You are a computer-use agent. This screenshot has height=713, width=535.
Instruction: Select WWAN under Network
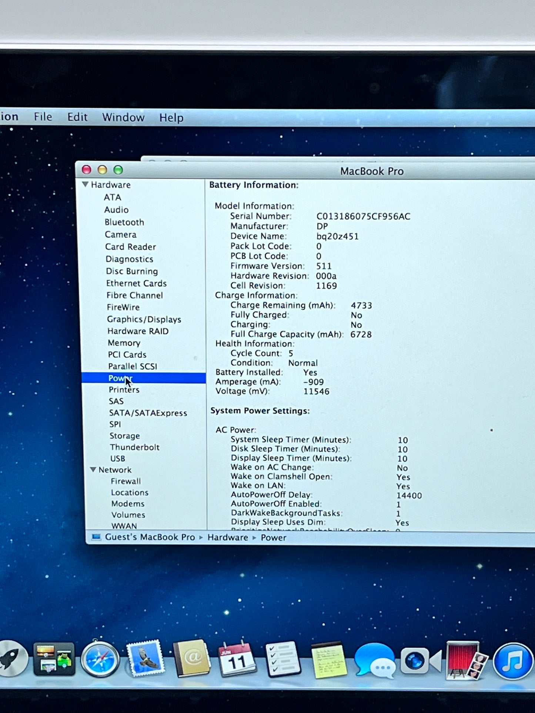(x=124, y=525)
